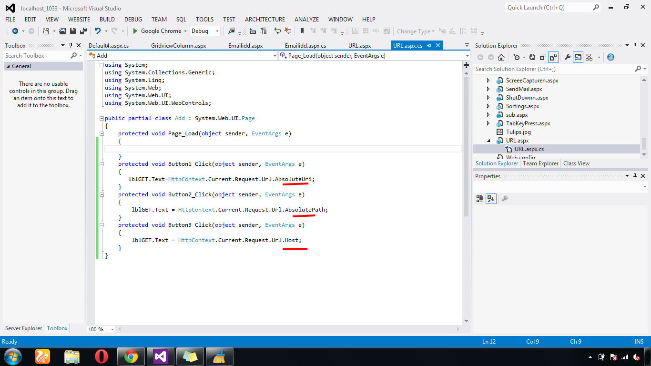Save the current file using the toolbar disk icon

point(72,31)
